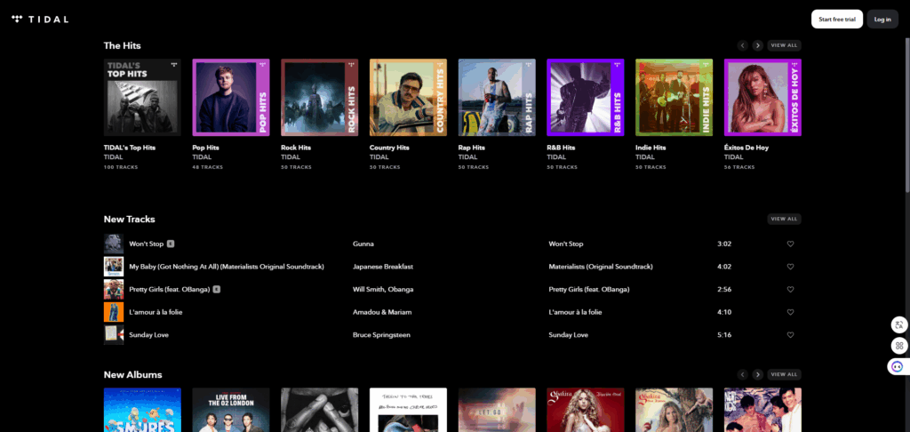
Task: Favorite the track Won't Stop
Action: [790, 244]
